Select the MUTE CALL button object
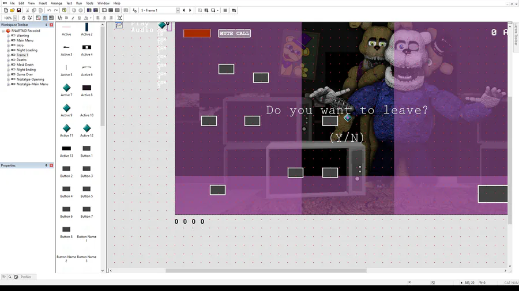This screenshot has width=519, height=291. coord(234,33)
